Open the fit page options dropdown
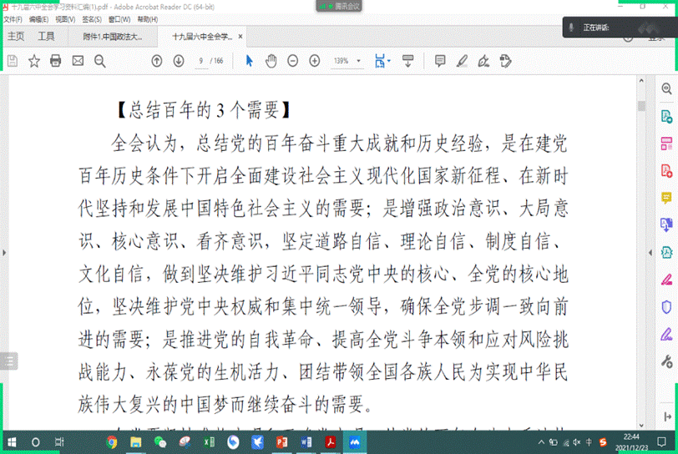Image resolution: width=678 pixels, height=454 pixels. click(x=383, y=61)
